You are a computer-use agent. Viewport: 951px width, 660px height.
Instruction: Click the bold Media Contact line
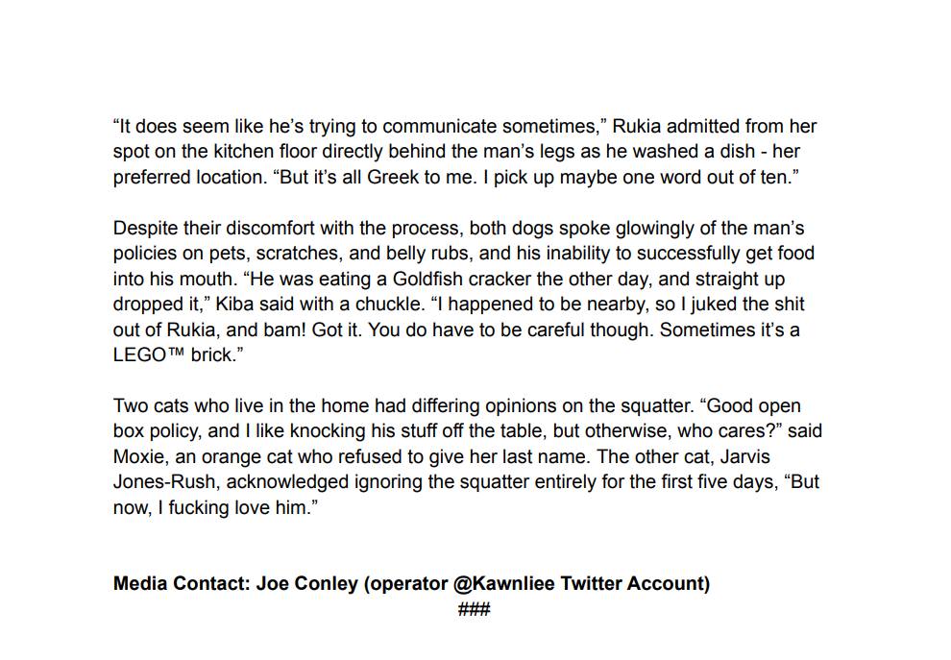[x=411, y=583]
